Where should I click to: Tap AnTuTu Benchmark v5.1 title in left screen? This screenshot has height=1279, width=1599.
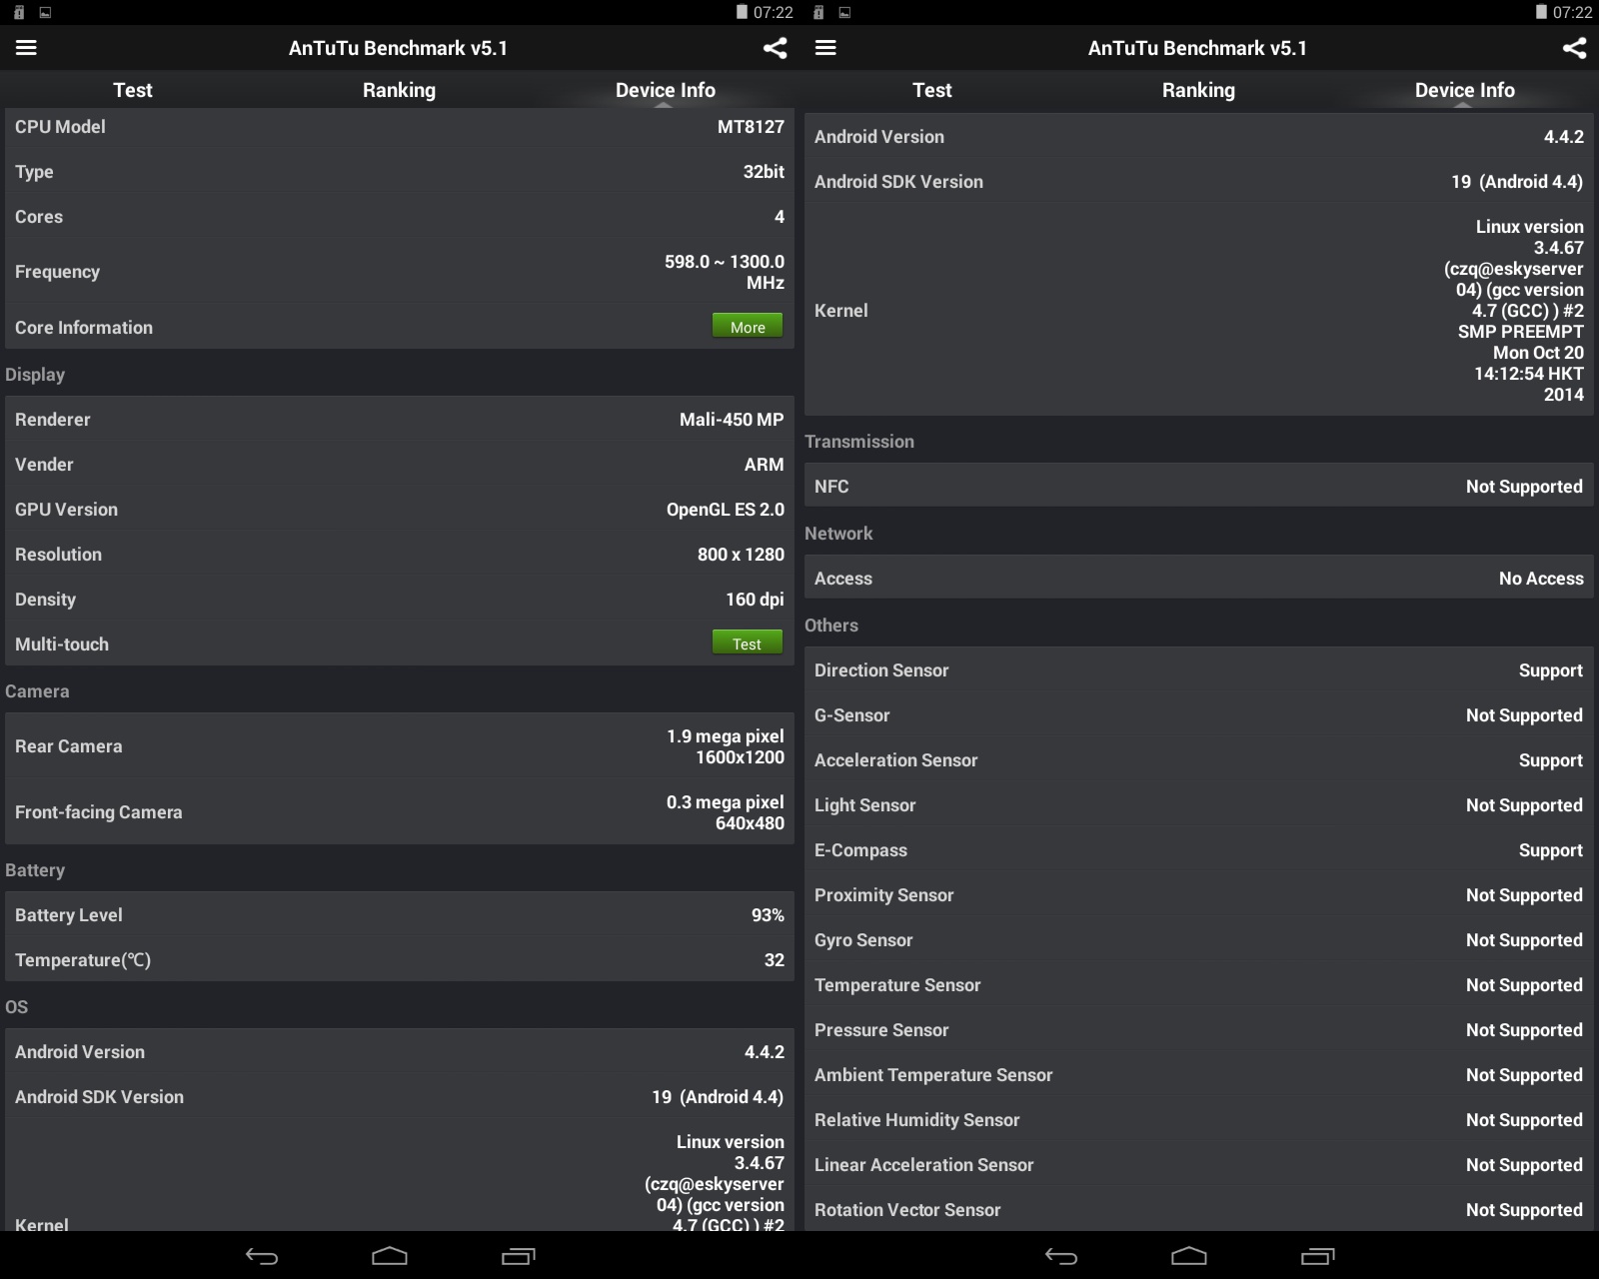pos(398,48)
